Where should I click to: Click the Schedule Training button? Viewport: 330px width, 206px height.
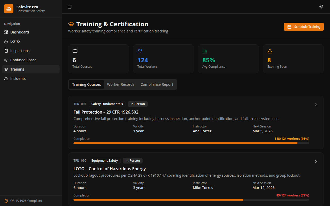(x=304, y=27)
